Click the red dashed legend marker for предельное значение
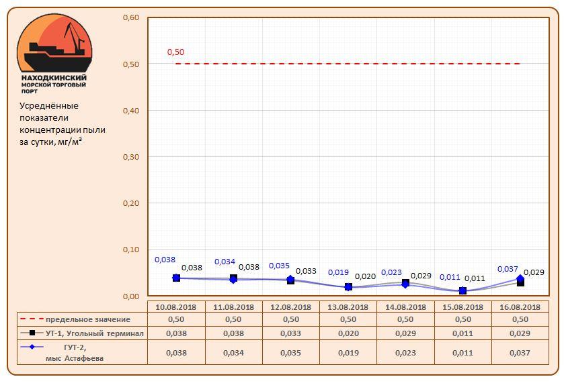564x383 pixels. click(x=31, y=319)
